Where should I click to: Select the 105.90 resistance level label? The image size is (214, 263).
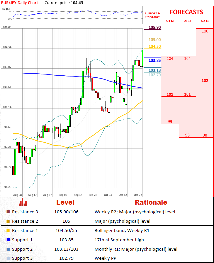click(155, 27)
